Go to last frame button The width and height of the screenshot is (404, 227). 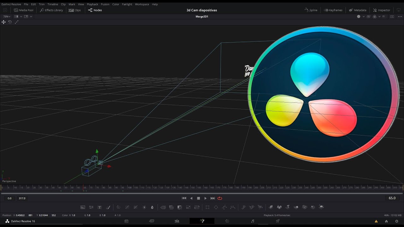coord(213,198)
